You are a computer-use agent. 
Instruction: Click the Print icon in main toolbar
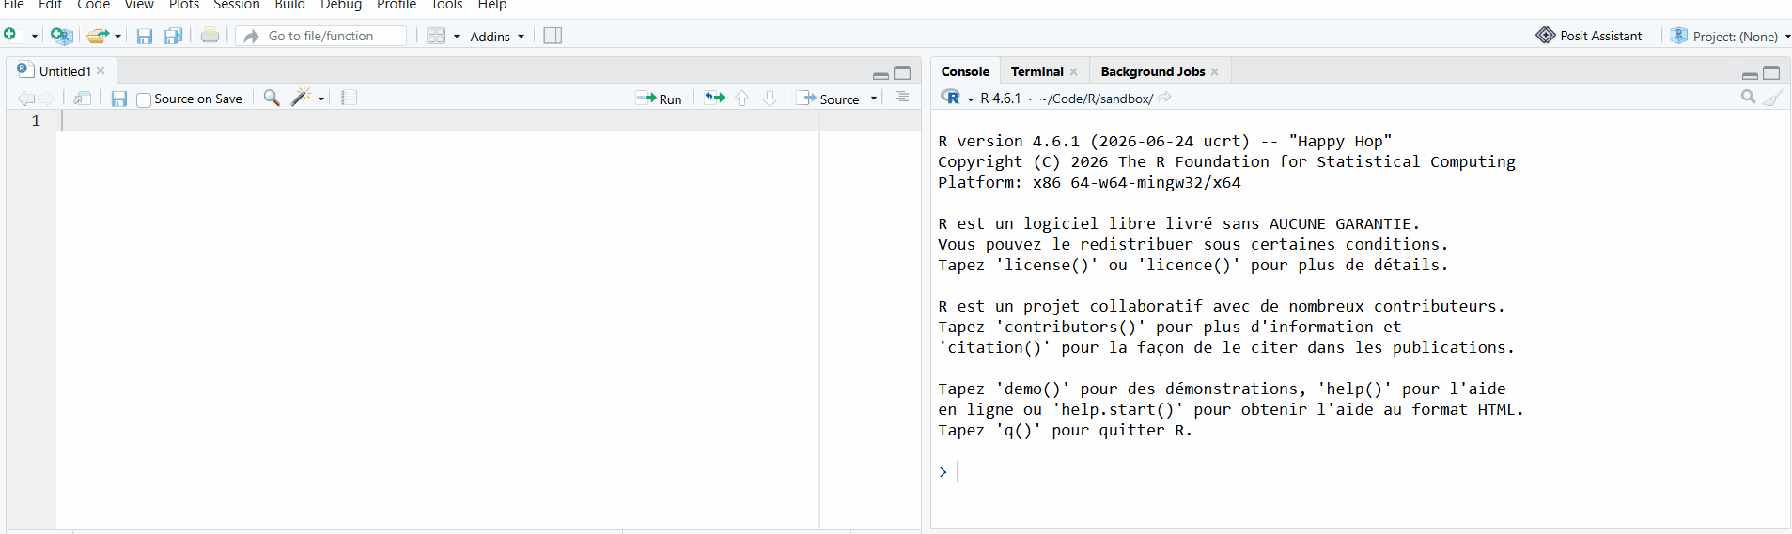(210, 36)
